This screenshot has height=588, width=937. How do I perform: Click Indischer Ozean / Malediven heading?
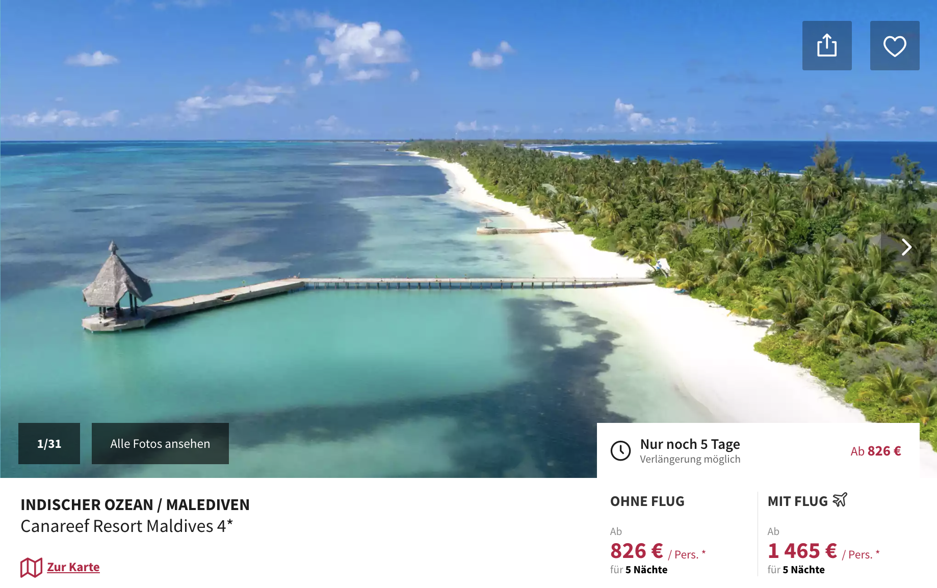(135, 505)
